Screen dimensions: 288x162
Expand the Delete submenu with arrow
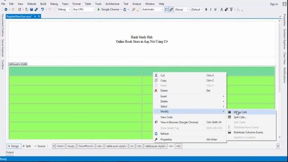pyautogui.click(x=190, y=101)
